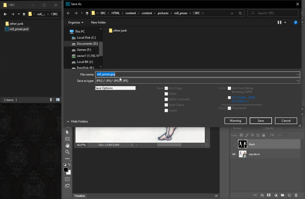This screenshot has height=199, width=305.
Task: Open the Organize dropdown menu
Action: (x=76, y=22)
